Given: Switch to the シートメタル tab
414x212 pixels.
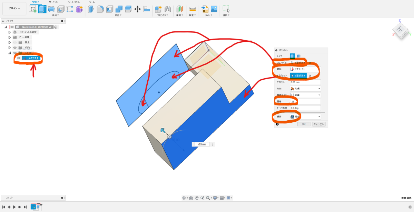Looking at the screenshot, I should tap(74, 2).
